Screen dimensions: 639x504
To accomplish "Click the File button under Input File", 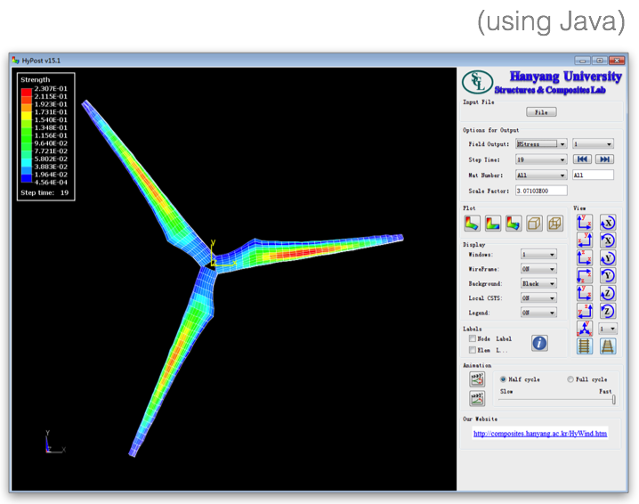I will coord(541,112).
